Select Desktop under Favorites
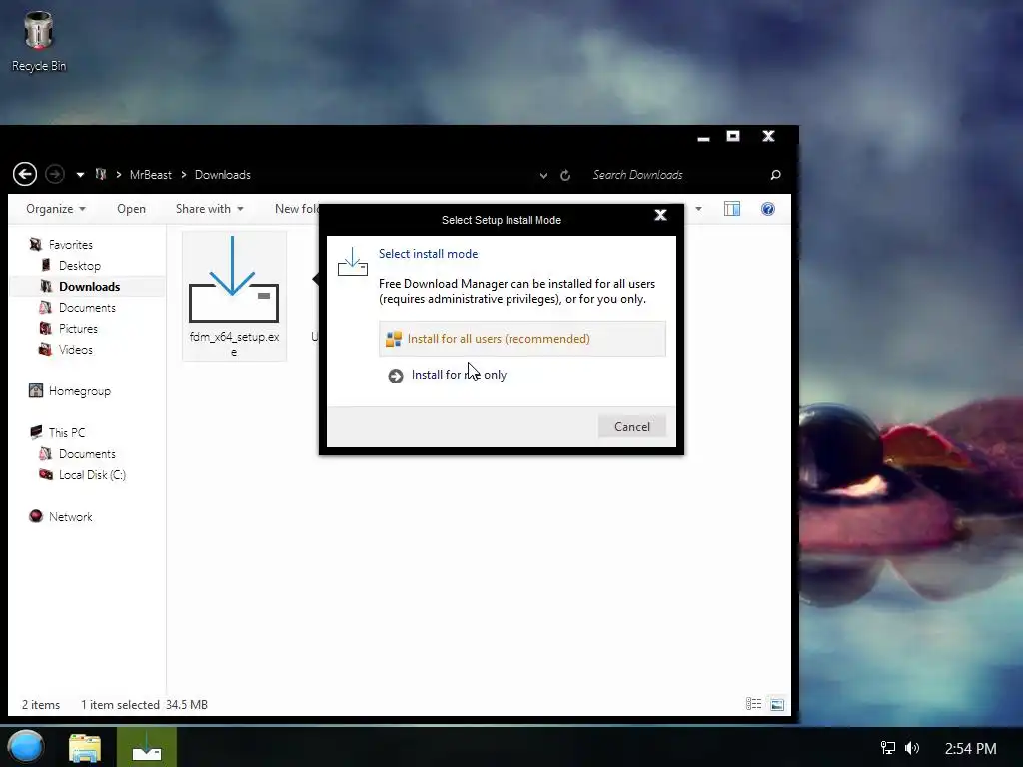This screenshot has height=767, width=1023. [x=80, y=266]
